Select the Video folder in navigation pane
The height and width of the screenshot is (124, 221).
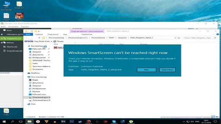pos(33,63)
